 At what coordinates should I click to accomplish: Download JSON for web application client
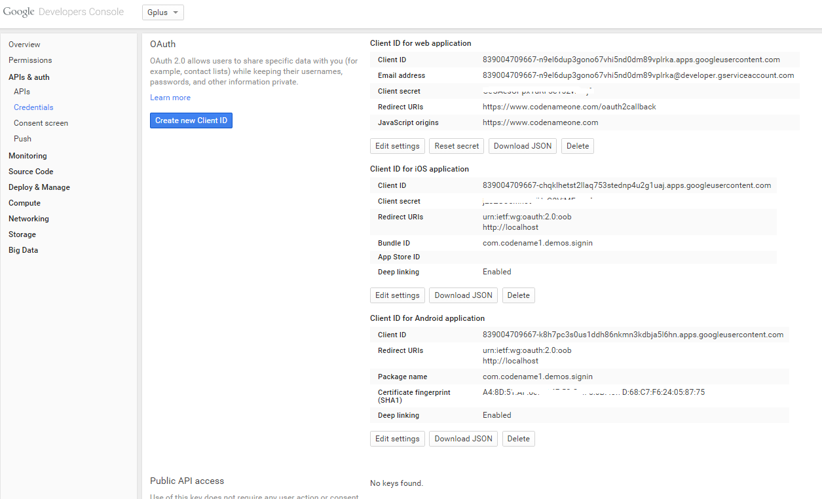click(523, 146)
